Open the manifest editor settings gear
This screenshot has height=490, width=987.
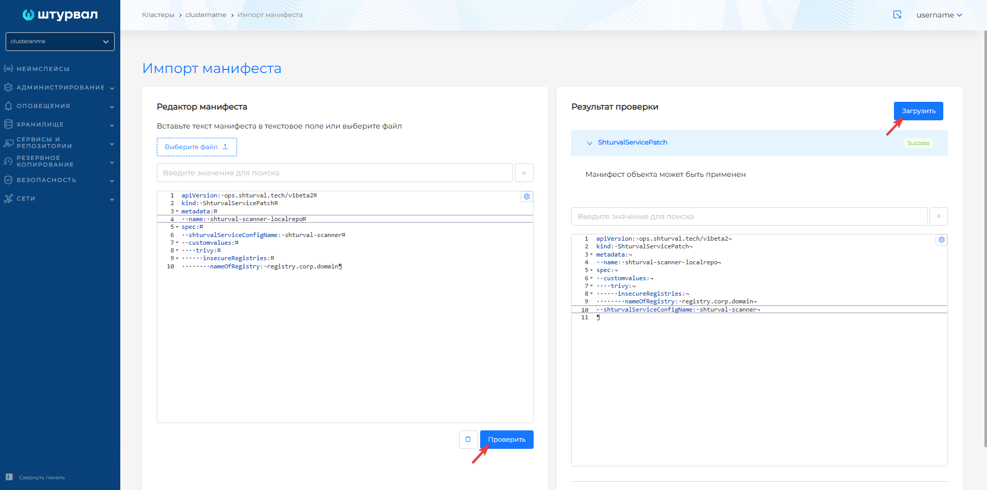pos(526,196)
